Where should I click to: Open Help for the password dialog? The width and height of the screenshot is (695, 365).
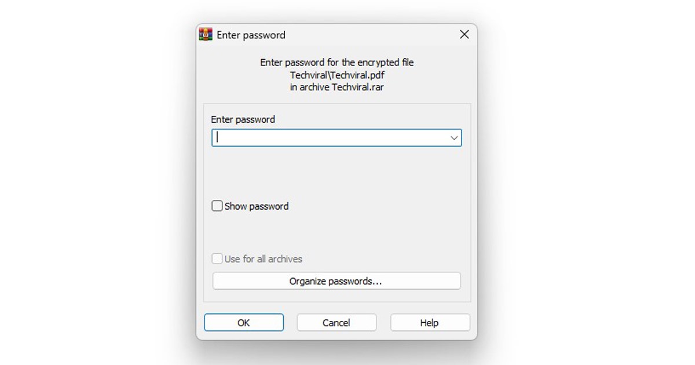430,322
